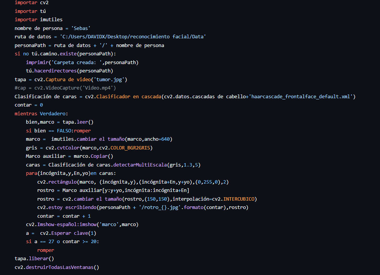The image size is (380, 275).
Task: Click the line 'si a == 27 o contar >= 20:'
Action: tap(63, 242)
